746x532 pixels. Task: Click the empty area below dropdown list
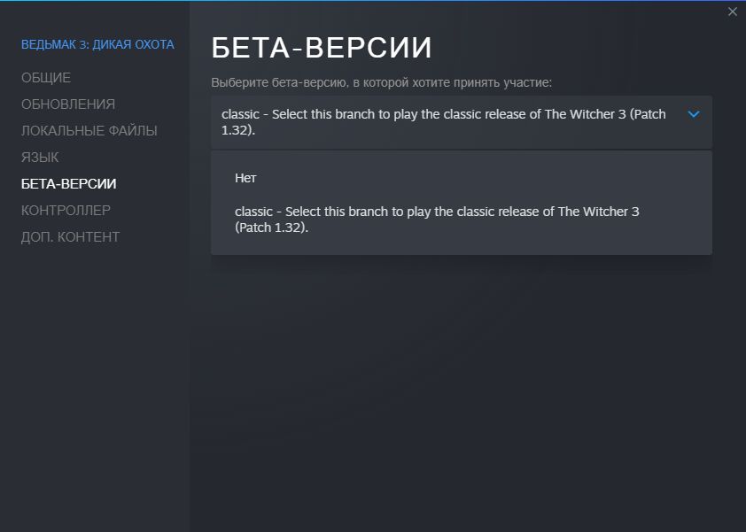(461, 381)
